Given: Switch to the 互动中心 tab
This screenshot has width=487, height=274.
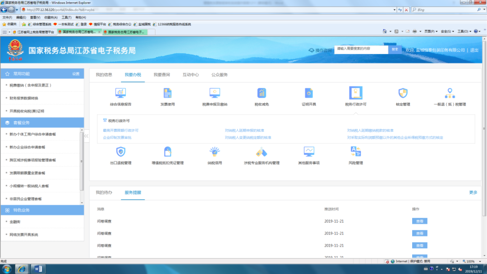Looking at the screenshot, I should (x=190, y=75).
